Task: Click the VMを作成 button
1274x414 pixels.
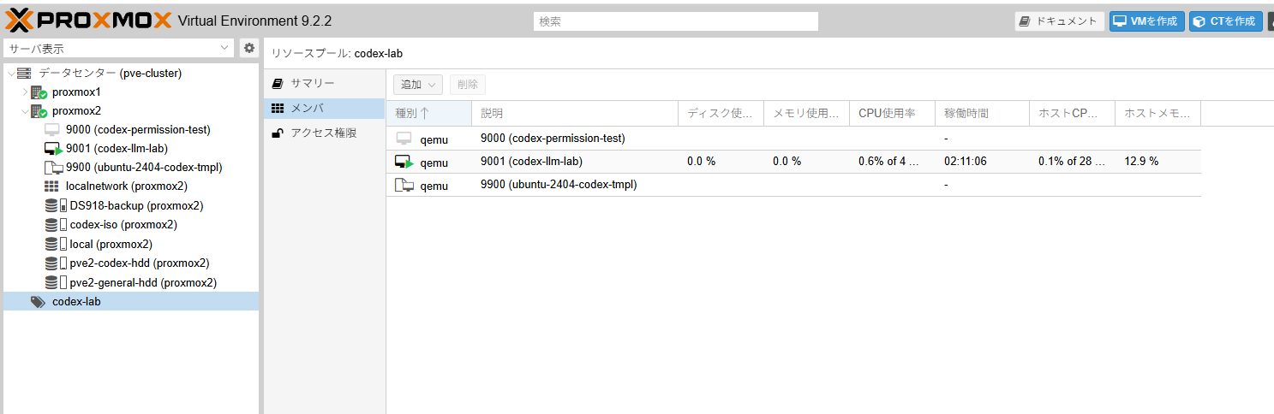Action: (x=1147, y=21)
